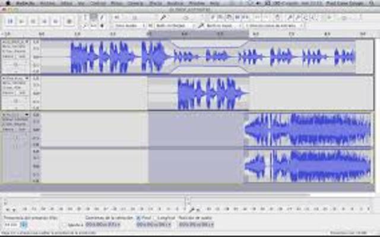Open the Editar menu
Viewport: 380px width, 237px height.
(x=66, y=4)
